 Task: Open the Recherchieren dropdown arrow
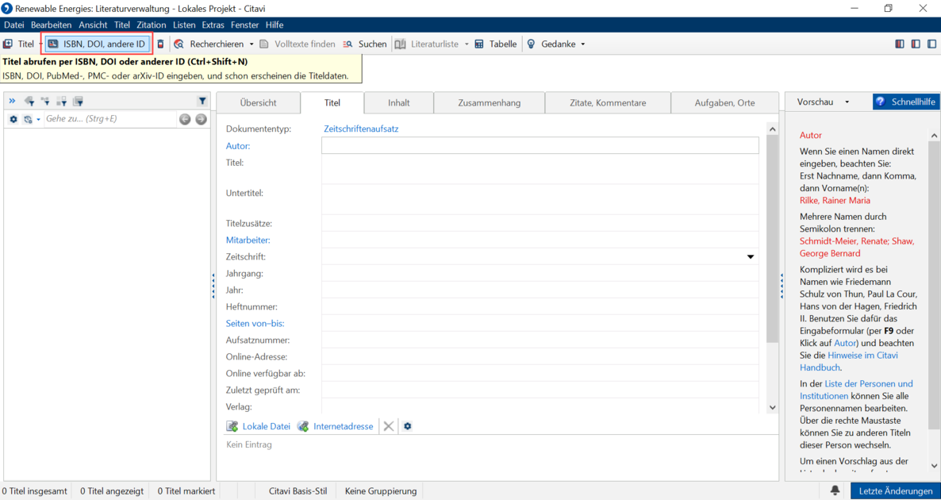click(x=252, y=44)
